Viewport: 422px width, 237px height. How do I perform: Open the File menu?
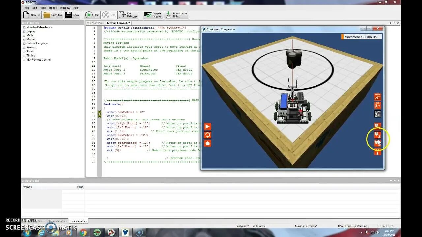27,8
